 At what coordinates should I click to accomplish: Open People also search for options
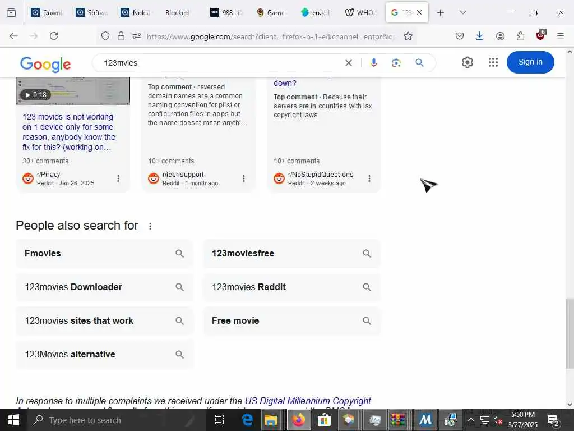tap(150, 226)
